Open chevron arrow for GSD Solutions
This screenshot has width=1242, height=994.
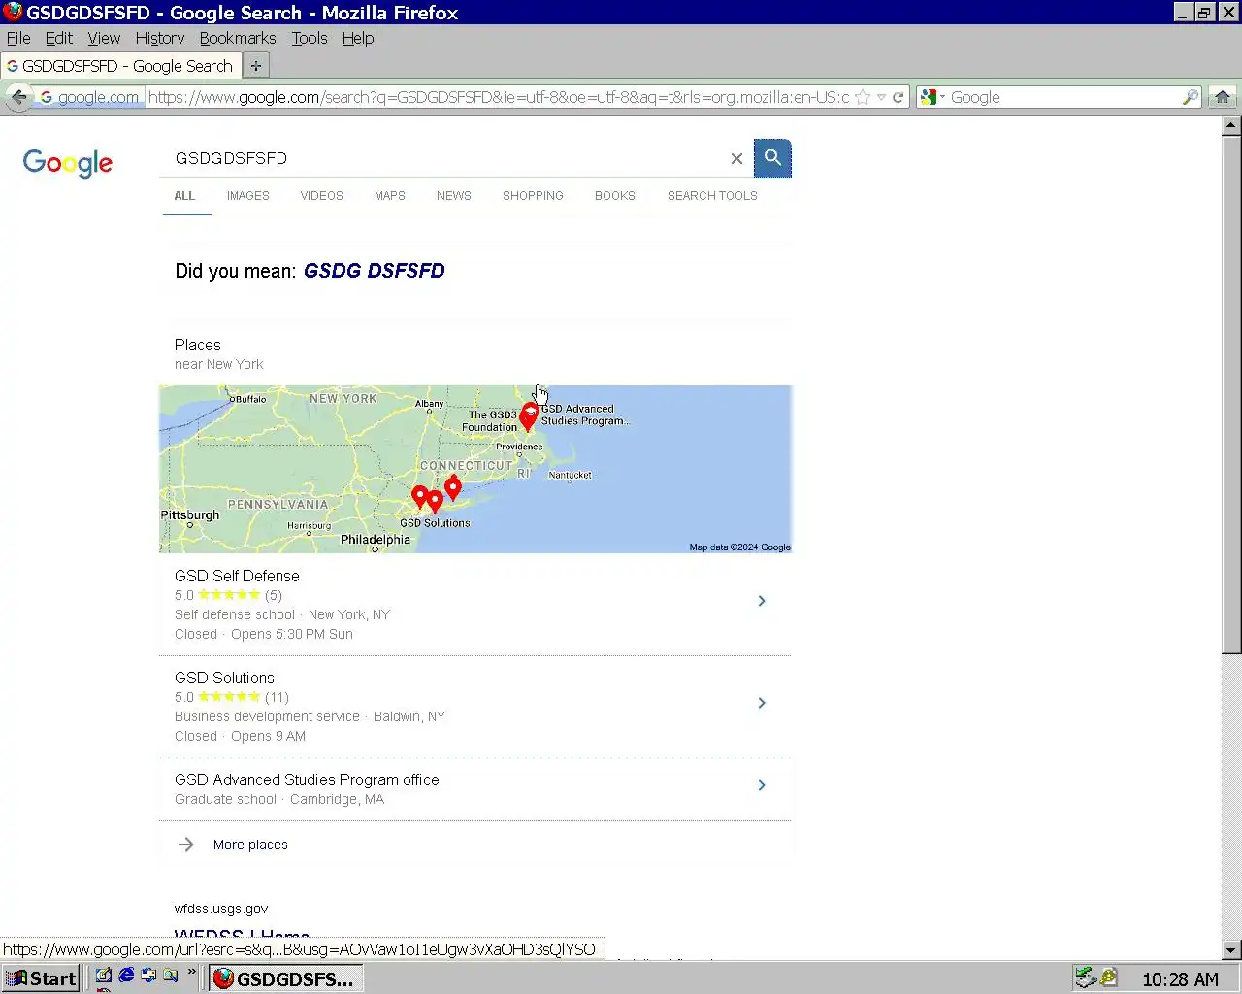click(762, 703)
